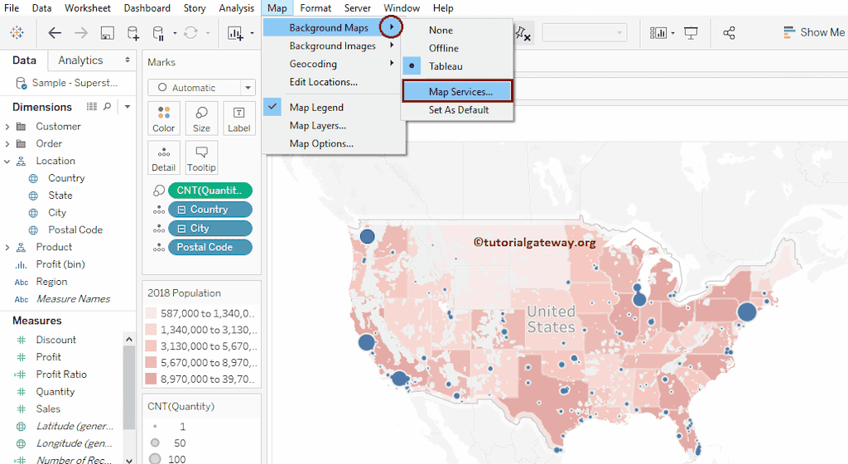
Task: Click the size legend circle labeled 50
Action: coord(155,442)
